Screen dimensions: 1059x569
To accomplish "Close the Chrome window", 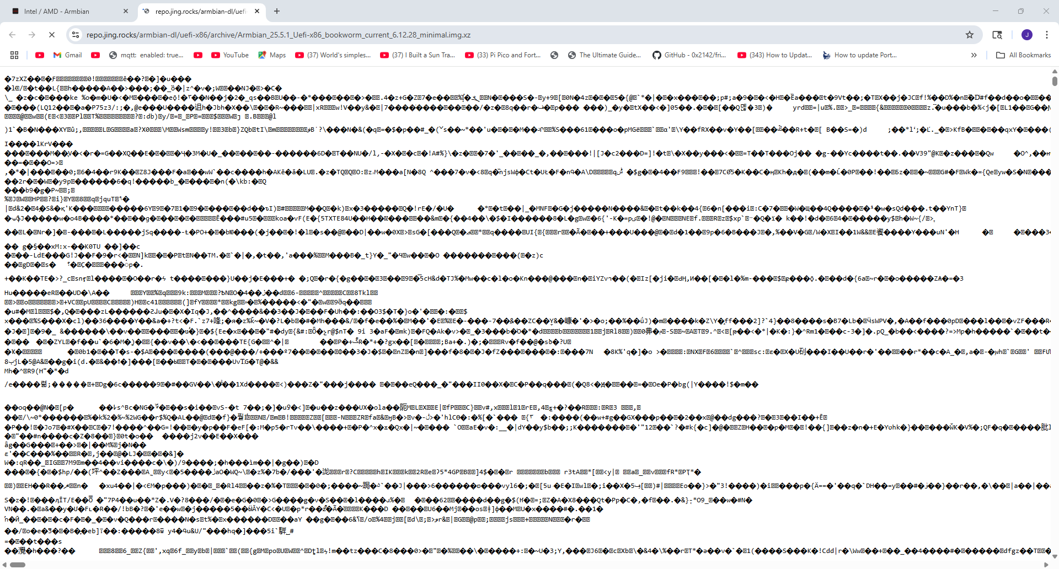I will click(1046, 11).
